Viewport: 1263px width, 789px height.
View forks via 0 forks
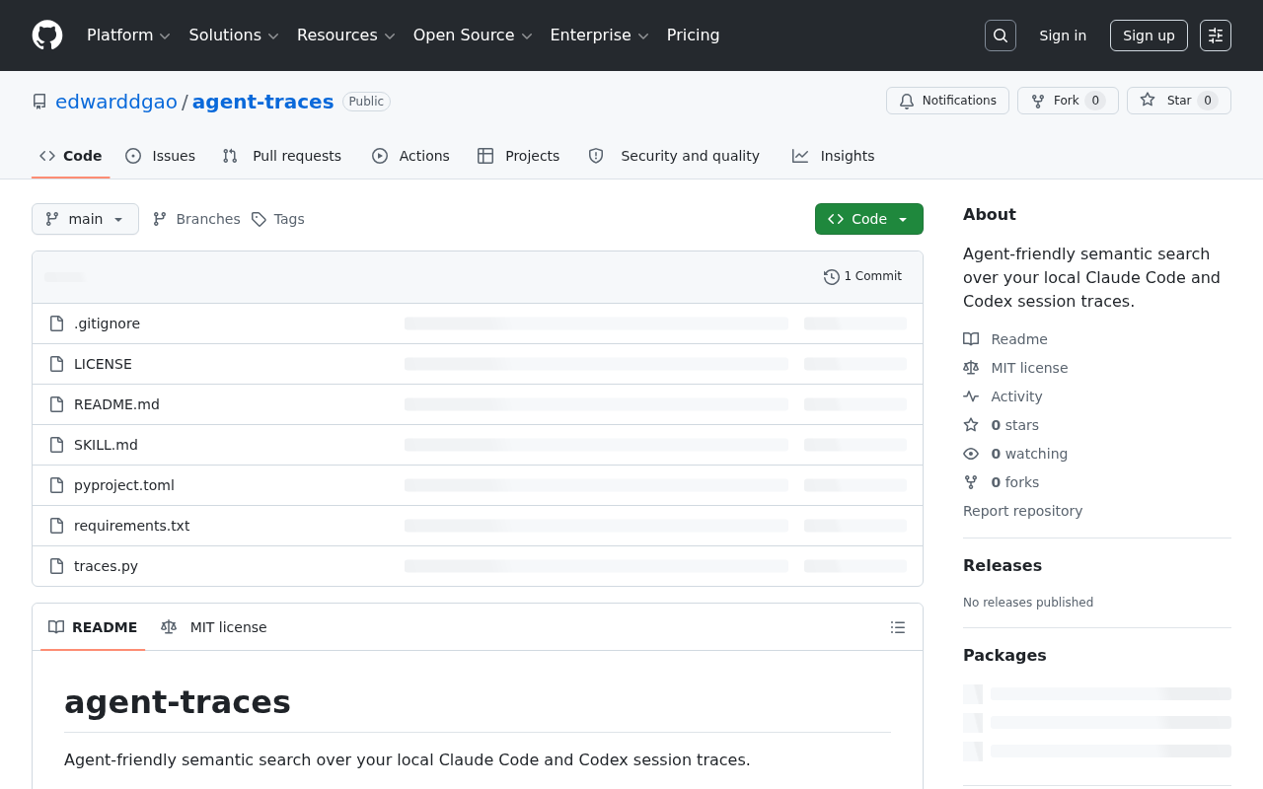1002,482
